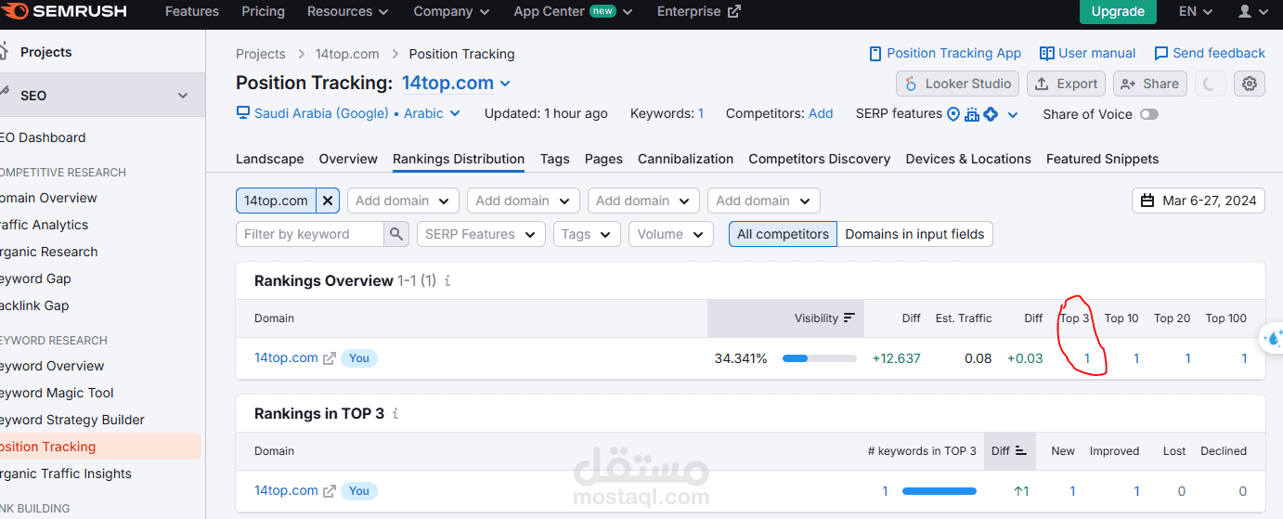Click the local pack SERP feature icon
Screen dimensions: 1283x519
[x=953, y=114]
